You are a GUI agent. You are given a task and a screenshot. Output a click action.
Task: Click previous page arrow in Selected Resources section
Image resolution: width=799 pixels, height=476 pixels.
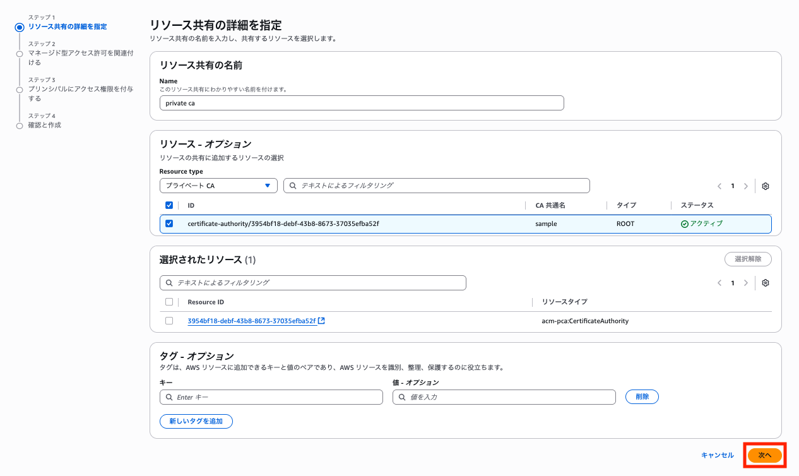tap(719, 283)
